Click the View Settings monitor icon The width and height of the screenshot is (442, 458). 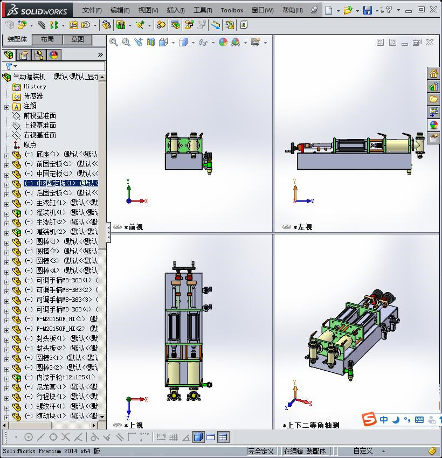(x=255, y=43)
